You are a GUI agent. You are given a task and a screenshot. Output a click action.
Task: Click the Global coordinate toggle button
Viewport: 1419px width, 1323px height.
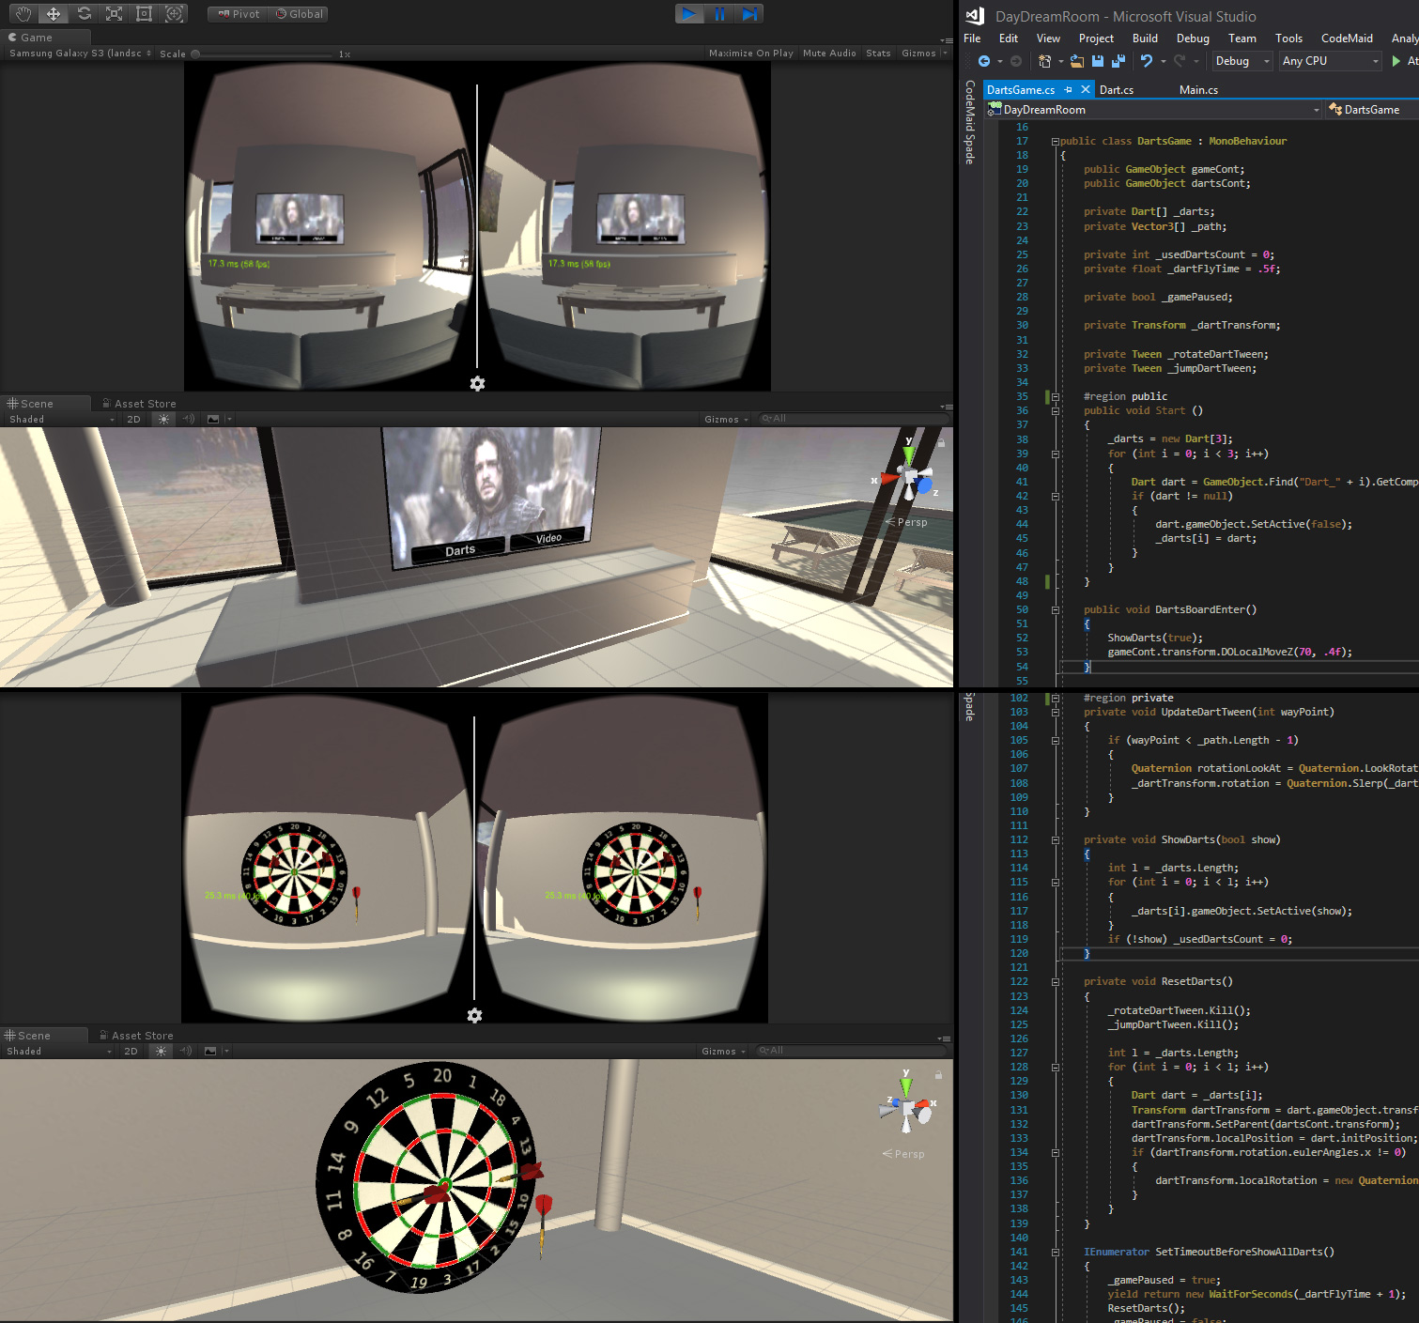click(300, 14)
